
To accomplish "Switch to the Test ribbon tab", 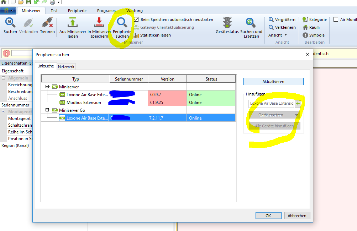I will [54, 11].
